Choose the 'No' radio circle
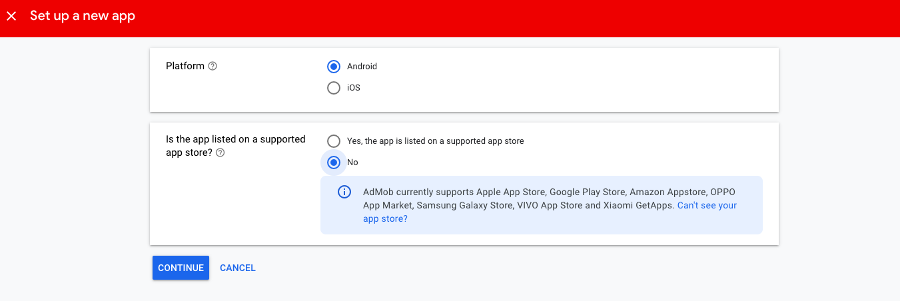The image size is (900, 301). [334, 162]
